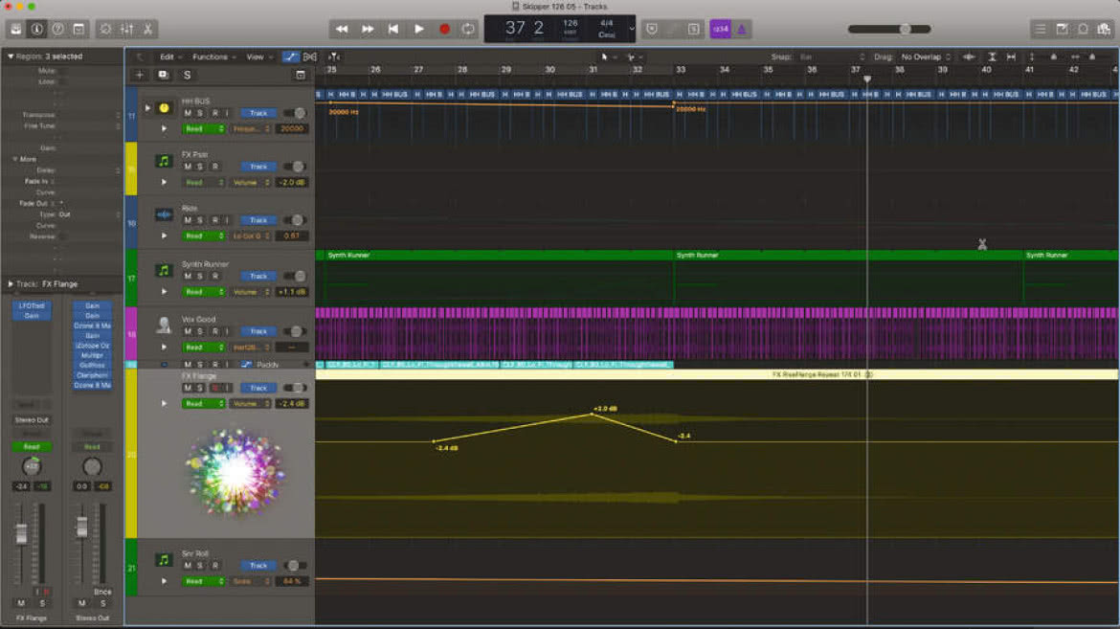The width and height of the screenshot is (1120, 629).
Task: Toggle the HH BUS track on/off switch
Action: [294, 113]
